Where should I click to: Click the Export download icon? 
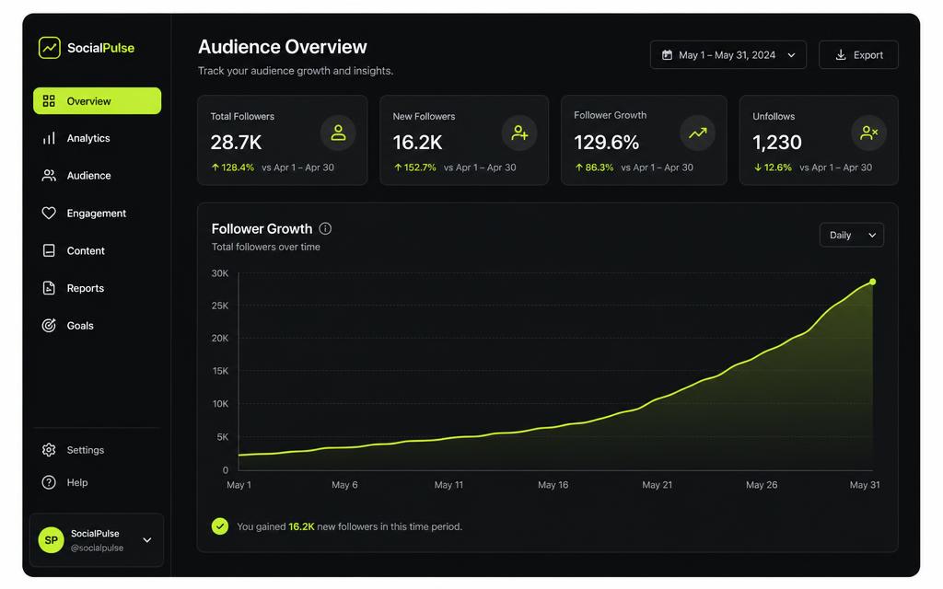(x=841, y=54)
